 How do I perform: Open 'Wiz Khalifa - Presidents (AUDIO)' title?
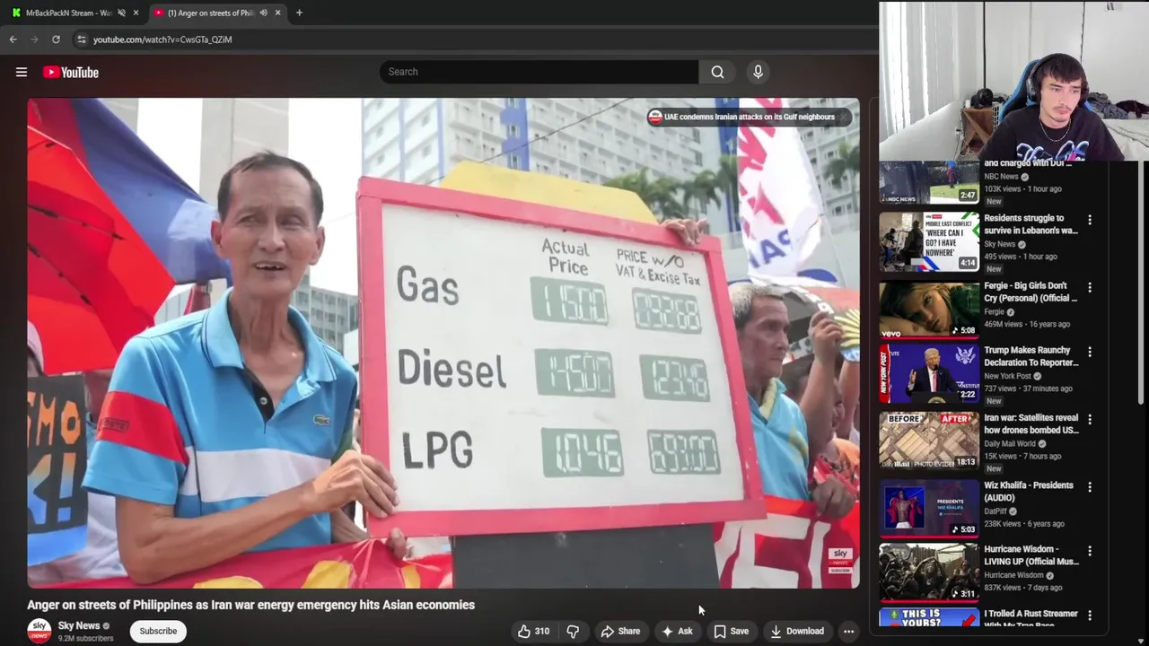click(1029, 492)
